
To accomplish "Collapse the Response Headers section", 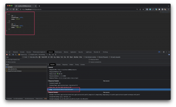I will (x=48, y=81).
